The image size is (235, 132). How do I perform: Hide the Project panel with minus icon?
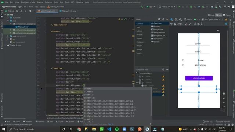point(34,11)
